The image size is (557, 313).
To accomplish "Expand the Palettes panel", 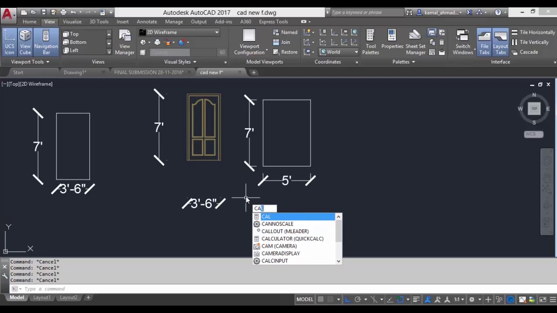I will pos(403,62).
